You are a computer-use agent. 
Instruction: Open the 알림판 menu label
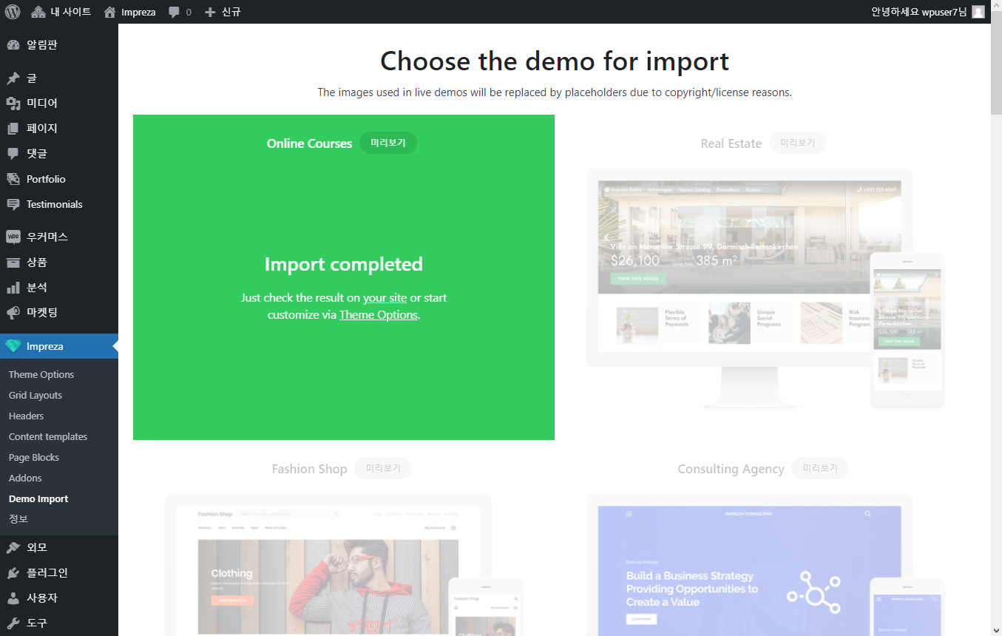42,45
